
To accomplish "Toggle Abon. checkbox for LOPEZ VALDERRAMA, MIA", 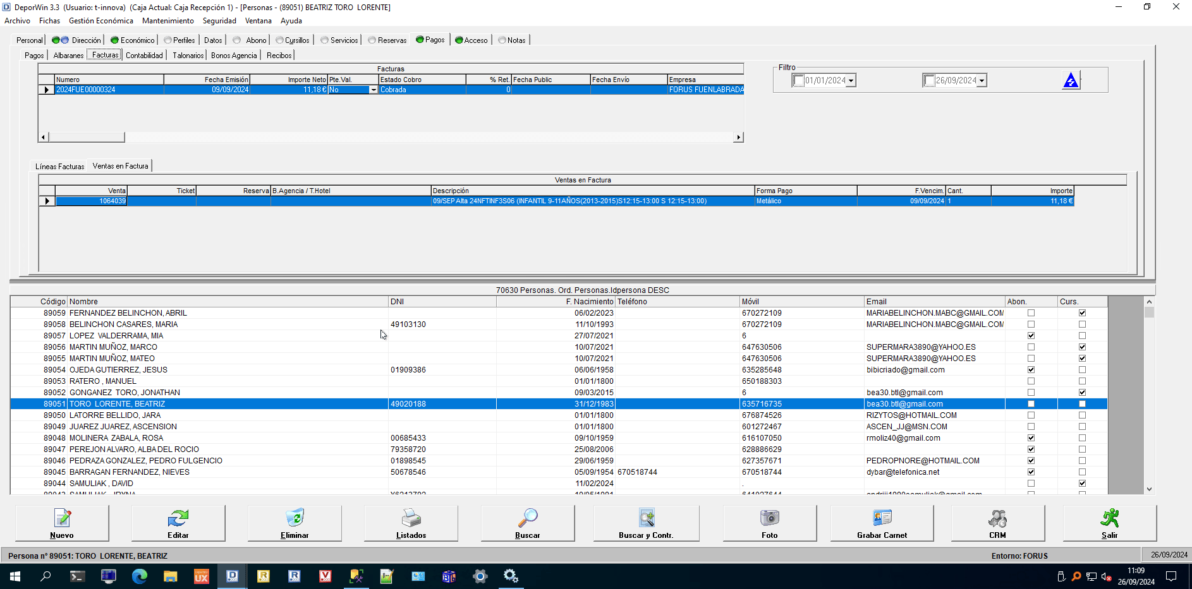I will [x=1031, y=336].
